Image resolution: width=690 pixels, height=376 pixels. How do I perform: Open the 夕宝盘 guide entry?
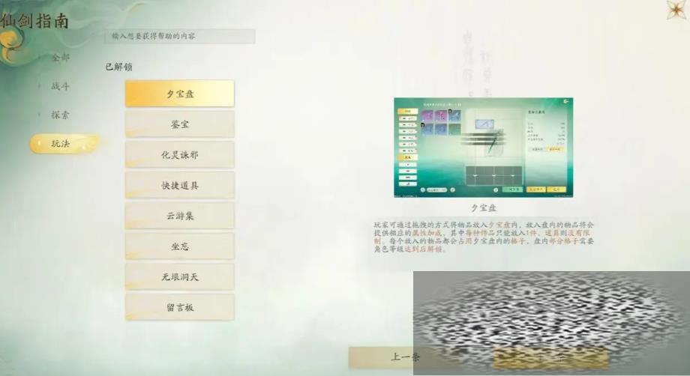[x=179, y=94]
